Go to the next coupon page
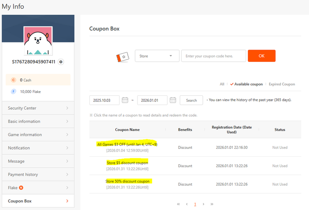This screenshot has height=210, width=309. click(203, 204)
